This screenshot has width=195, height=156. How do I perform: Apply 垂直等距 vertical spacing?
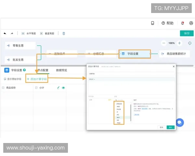coord(47,33)
